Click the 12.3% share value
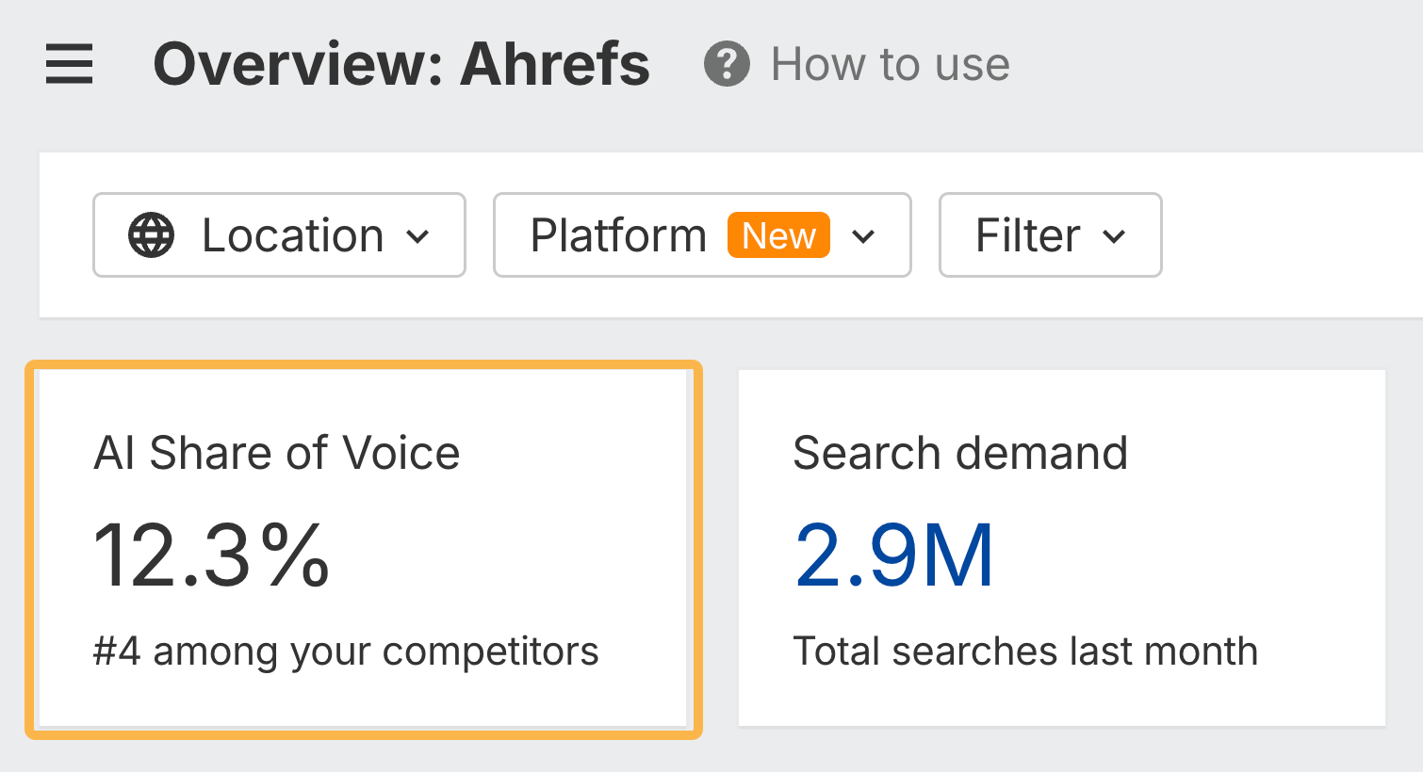 (x=211, y=555)
